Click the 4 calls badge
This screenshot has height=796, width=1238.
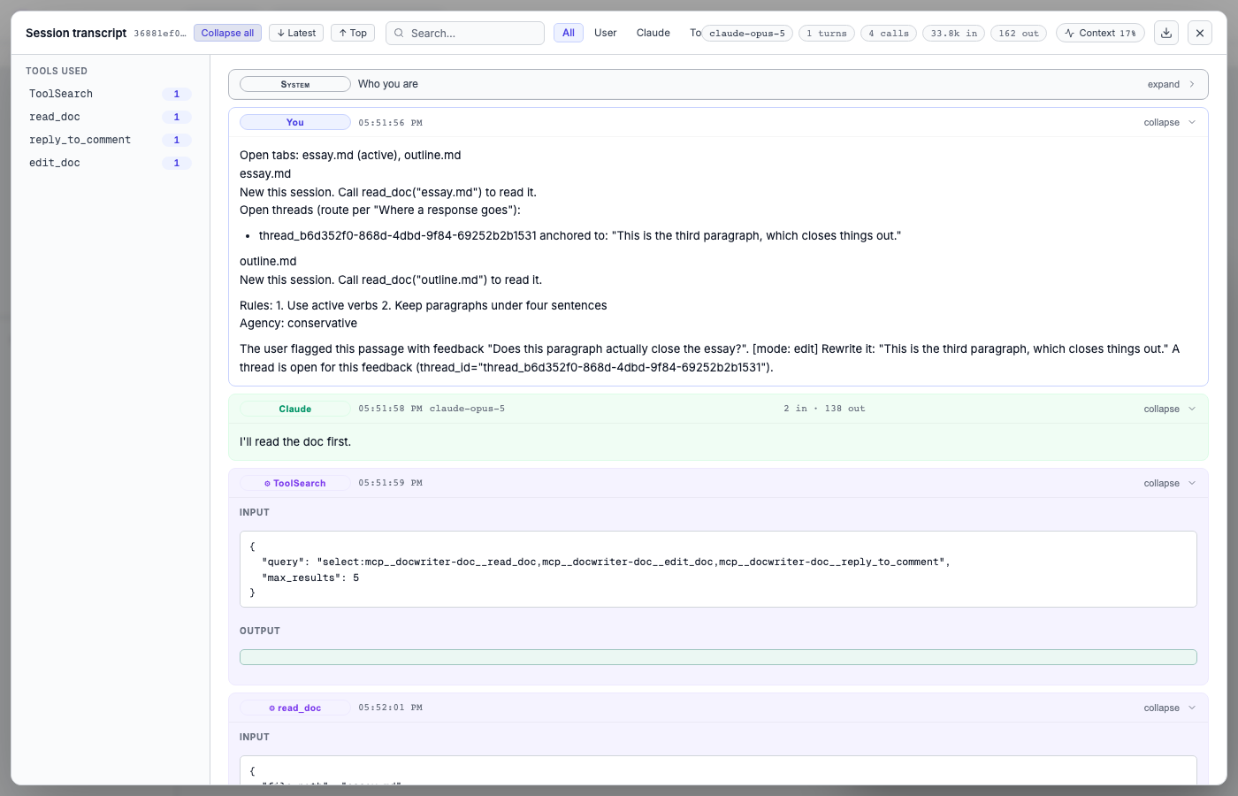[x=889, y=33]
